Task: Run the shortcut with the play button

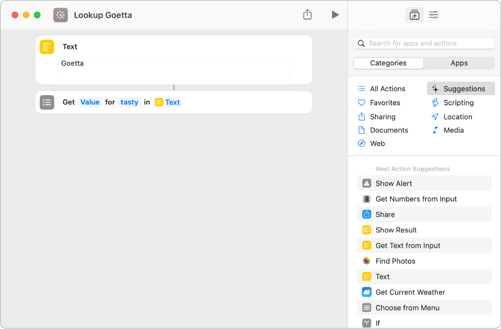Action: (335, 15)
